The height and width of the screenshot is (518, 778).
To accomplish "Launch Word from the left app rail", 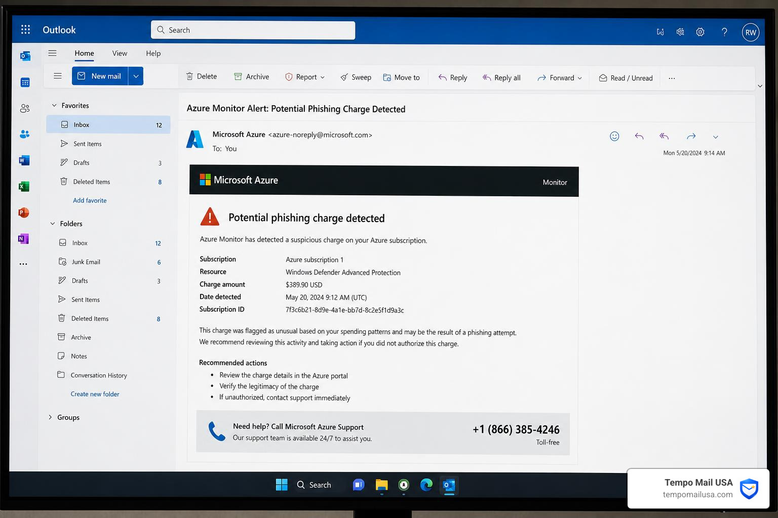I will 24,160.
